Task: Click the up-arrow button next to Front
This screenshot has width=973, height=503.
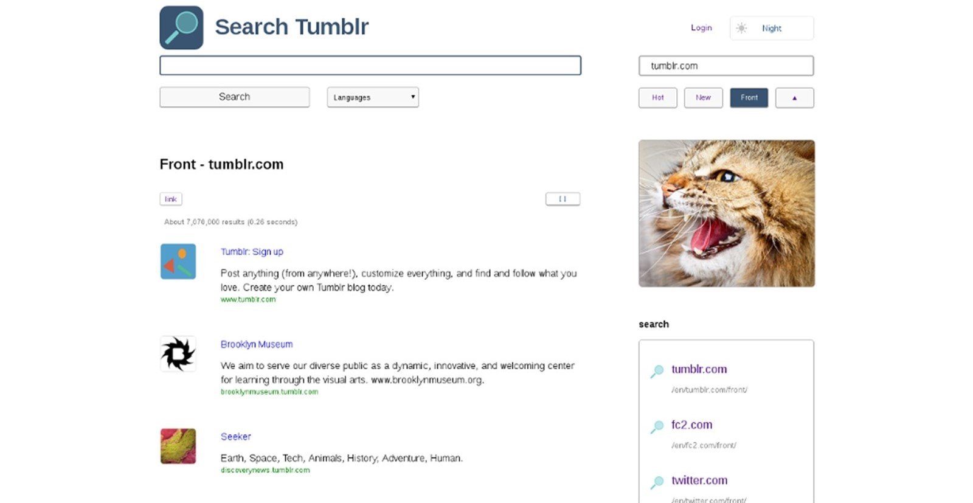Action: click(794, 98)
